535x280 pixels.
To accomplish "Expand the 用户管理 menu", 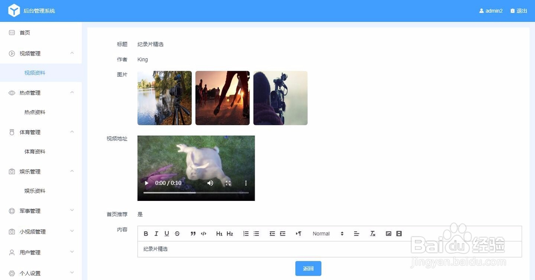I will (41, 252).
